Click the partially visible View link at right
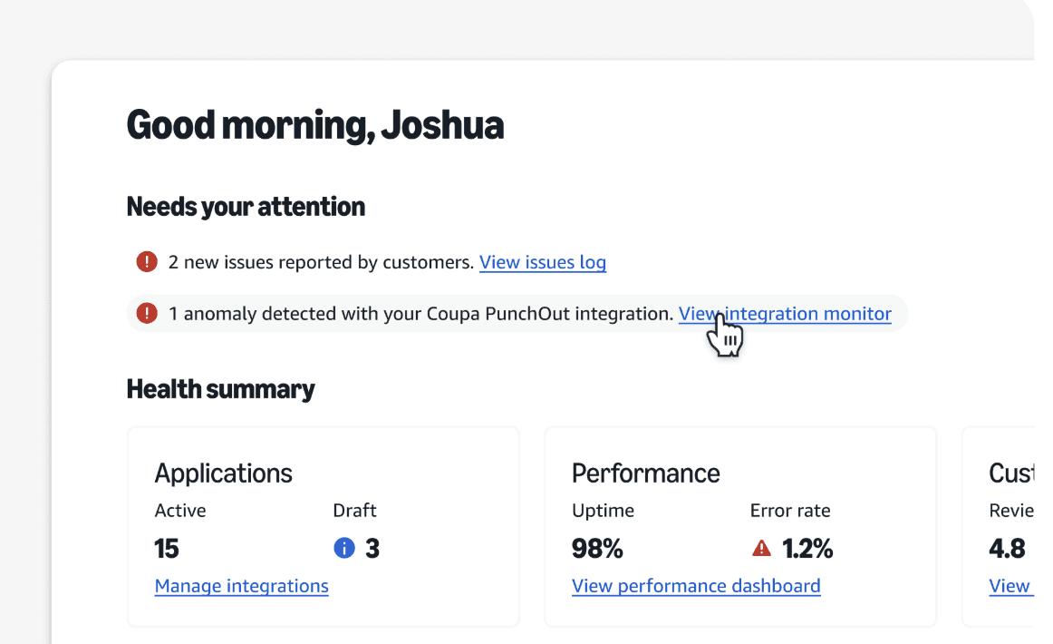This screenshot has width=1053, height=644. click(x=1010, y=586)
